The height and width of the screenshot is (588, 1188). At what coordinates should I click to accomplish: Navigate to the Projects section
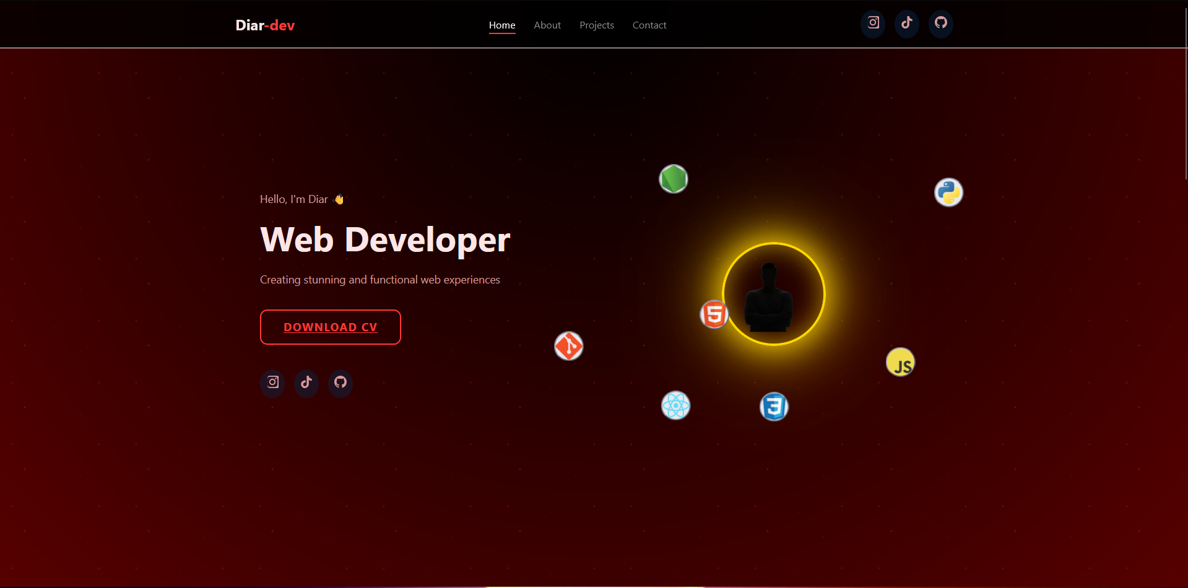(597, 25)
